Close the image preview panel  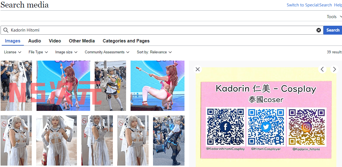click(198, 69)
